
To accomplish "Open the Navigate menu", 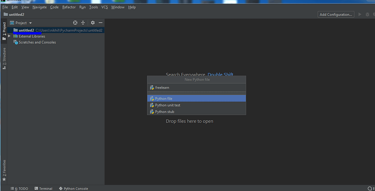I will click(40, 7).
